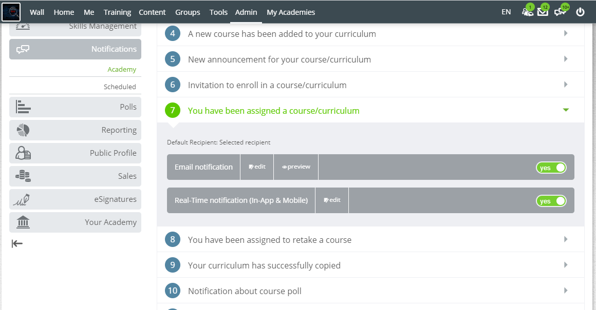Toggle off the Email notification switch

point(551,168)
